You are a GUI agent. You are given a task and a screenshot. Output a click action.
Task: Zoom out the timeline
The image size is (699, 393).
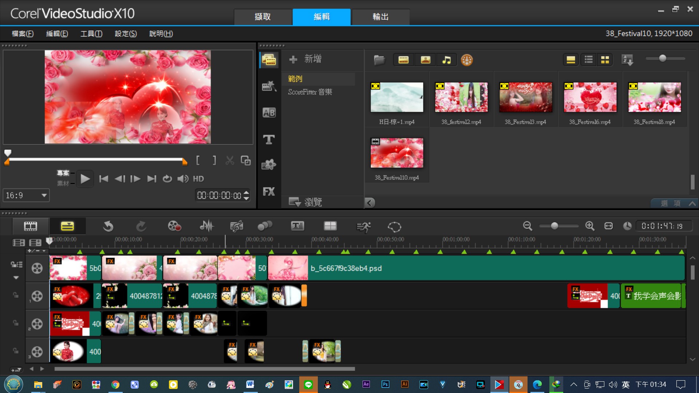pyautogui.click(x=528, y=226)
